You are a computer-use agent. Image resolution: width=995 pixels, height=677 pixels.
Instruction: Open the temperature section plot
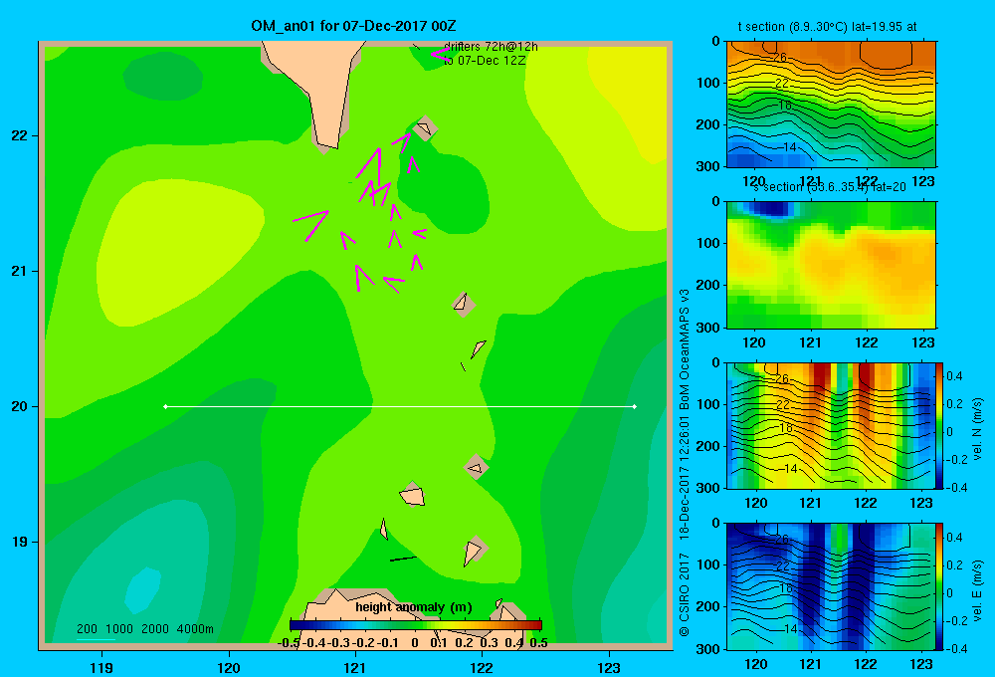tap(831, 105)
